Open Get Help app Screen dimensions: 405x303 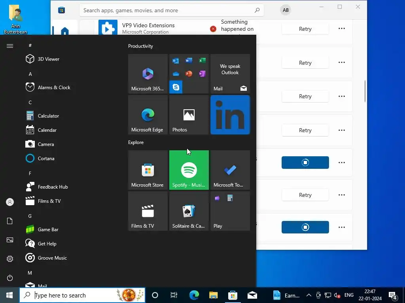tap(41, 244)
